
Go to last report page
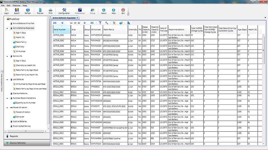coord(92,23)
